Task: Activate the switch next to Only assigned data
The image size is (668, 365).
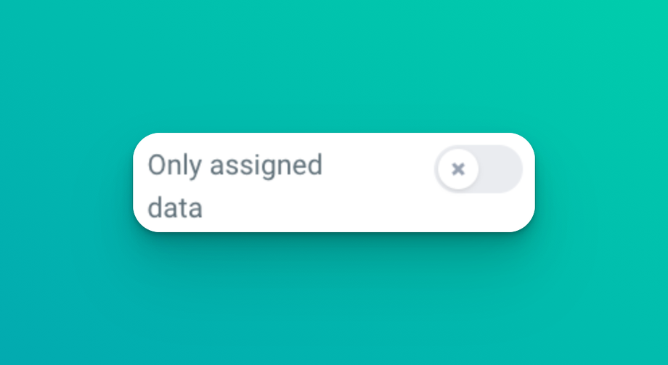Action: [478, 169]
